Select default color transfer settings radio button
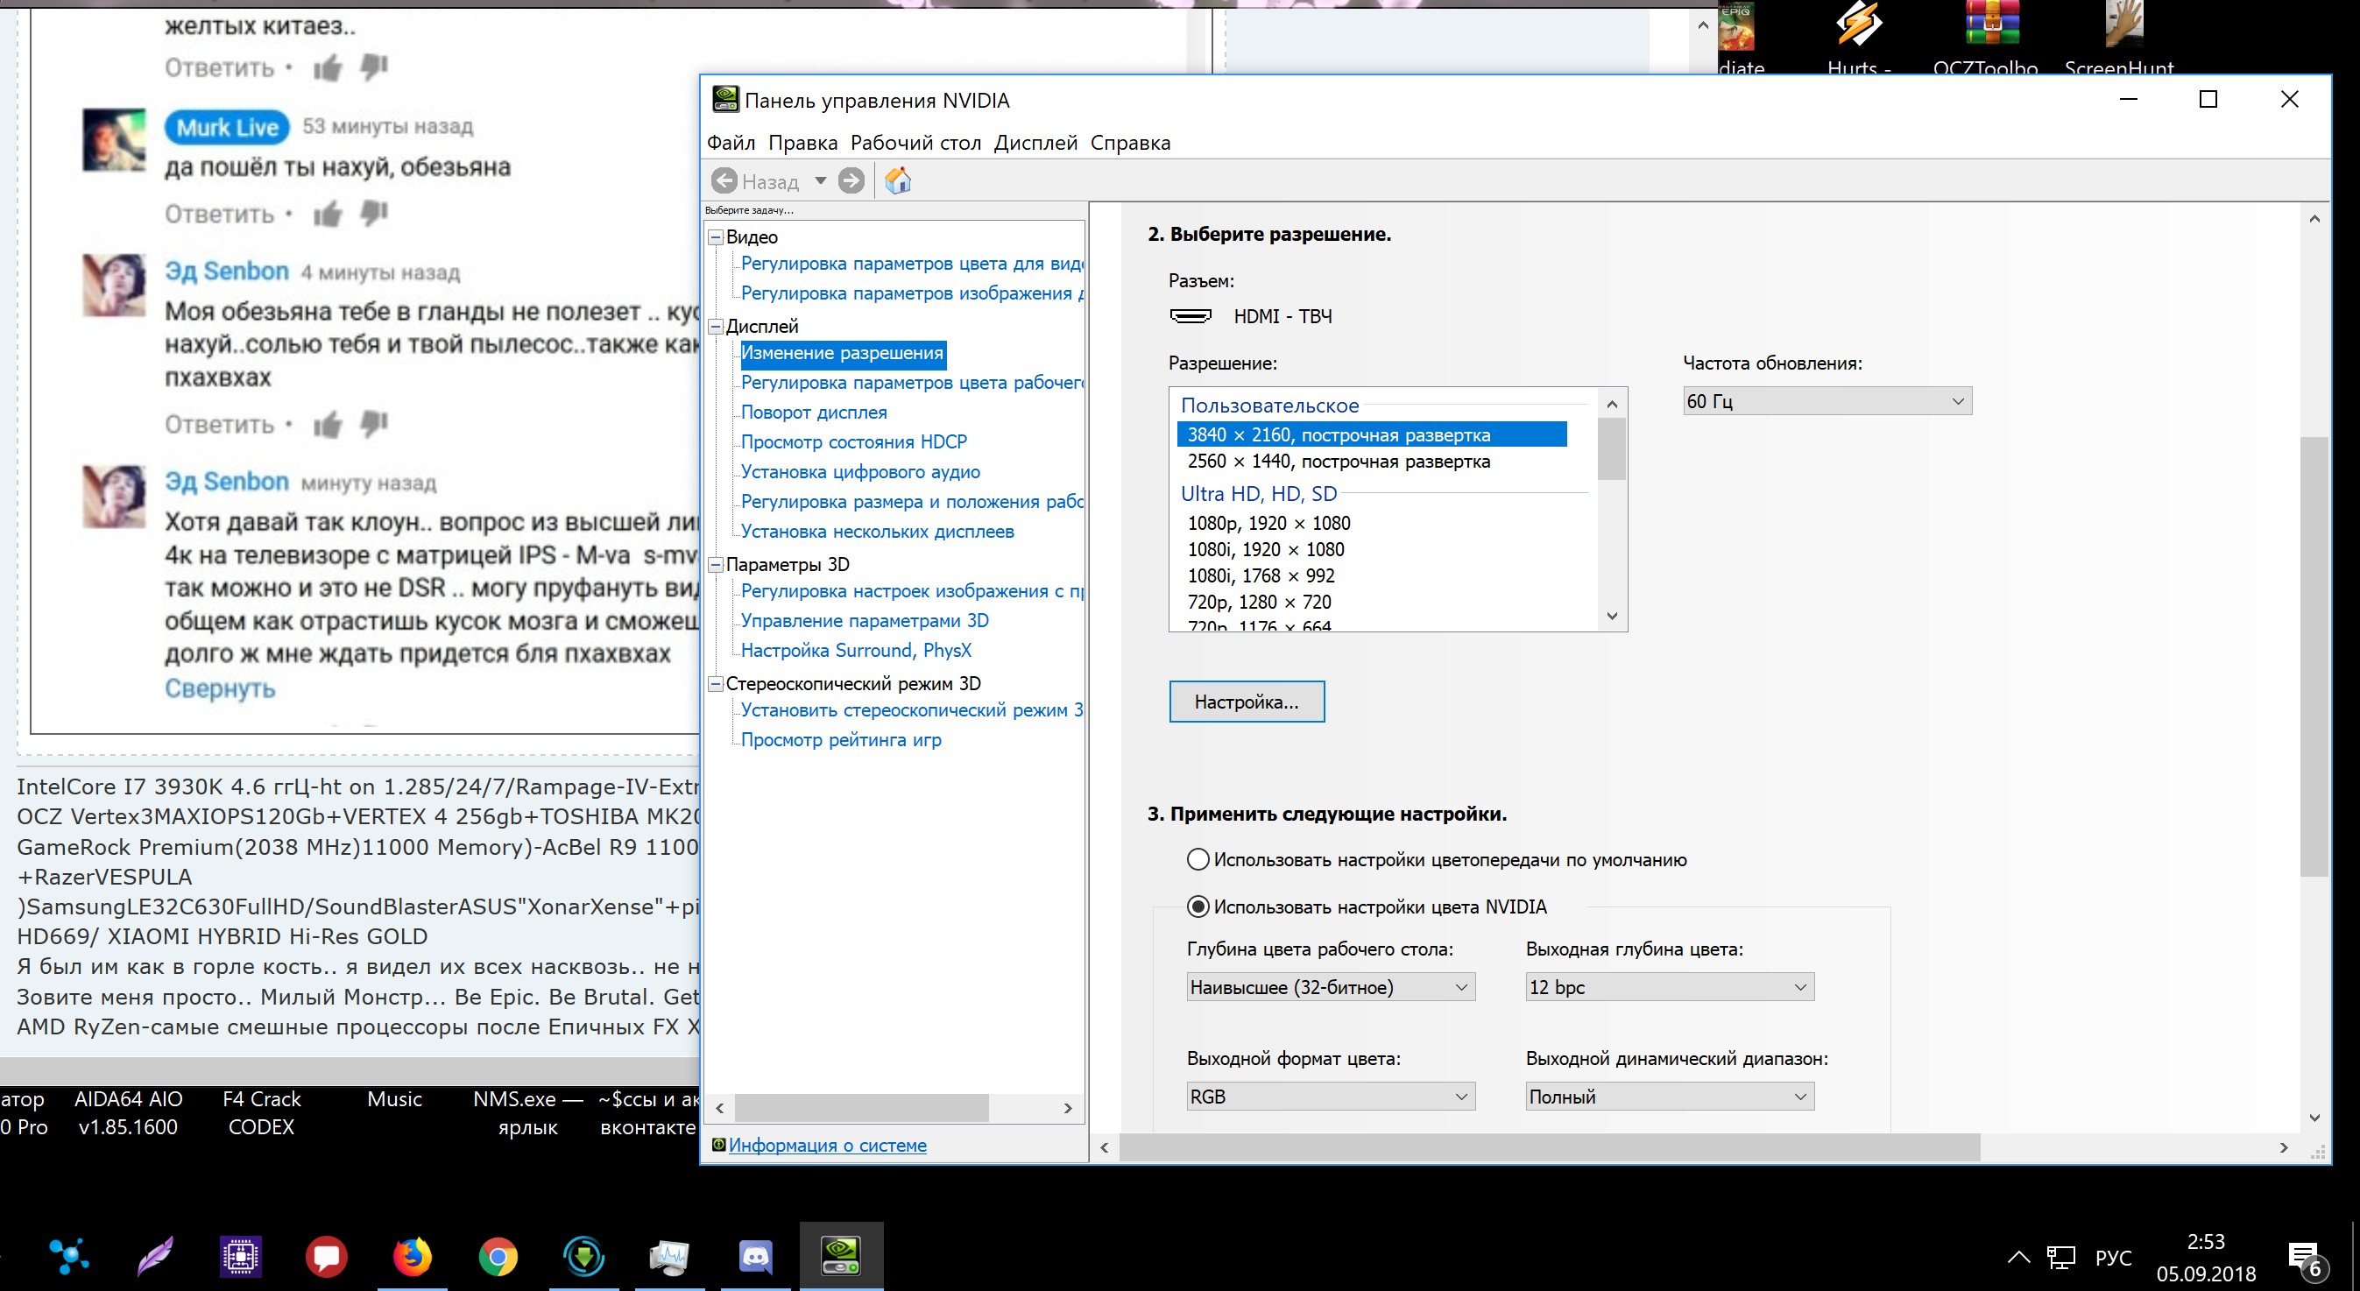2360x1291 pixels. coord(1198,859)
